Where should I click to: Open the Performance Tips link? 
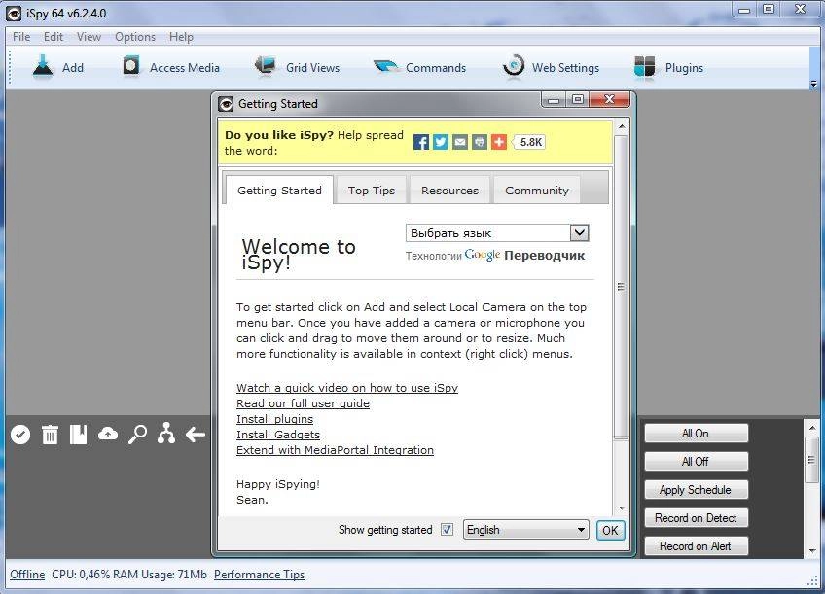[x=260, y=575]
